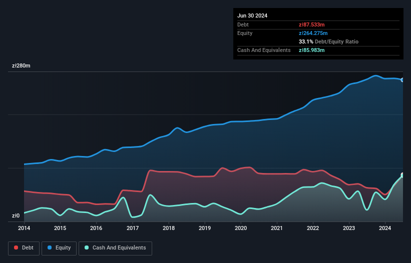Click the 2017 x-axis label
This screenshot has height=263, width=411.
(133, 228)
